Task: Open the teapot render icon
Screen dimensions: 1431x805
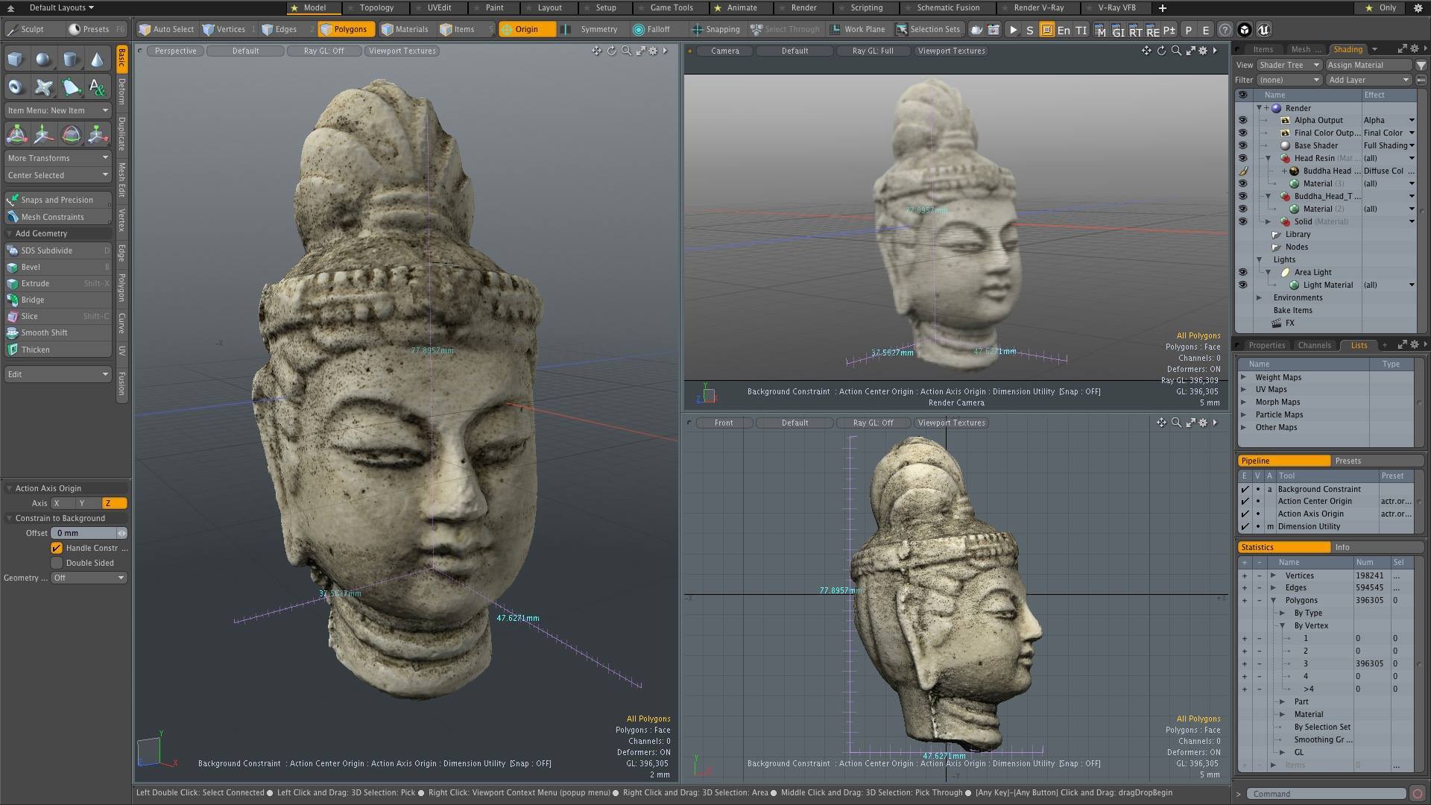Action: (x=976, y=30)
